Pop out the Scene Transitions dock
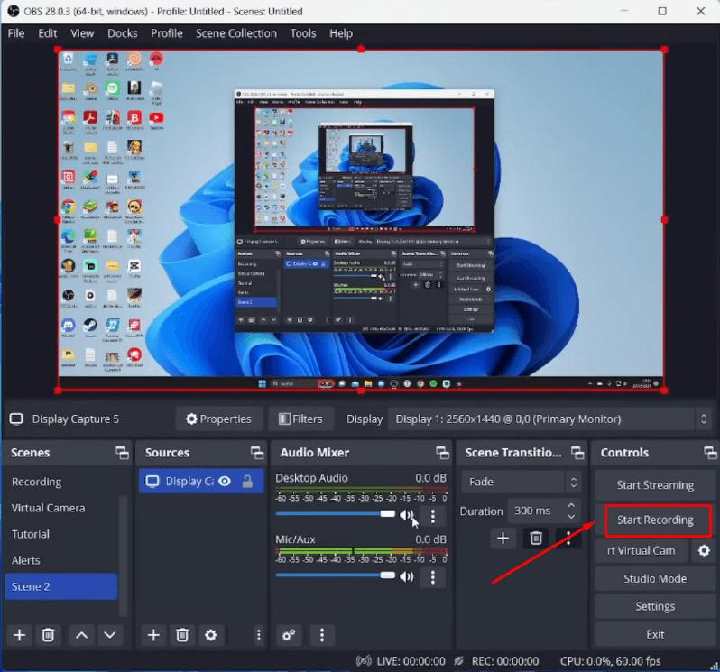 coord(577,453)
